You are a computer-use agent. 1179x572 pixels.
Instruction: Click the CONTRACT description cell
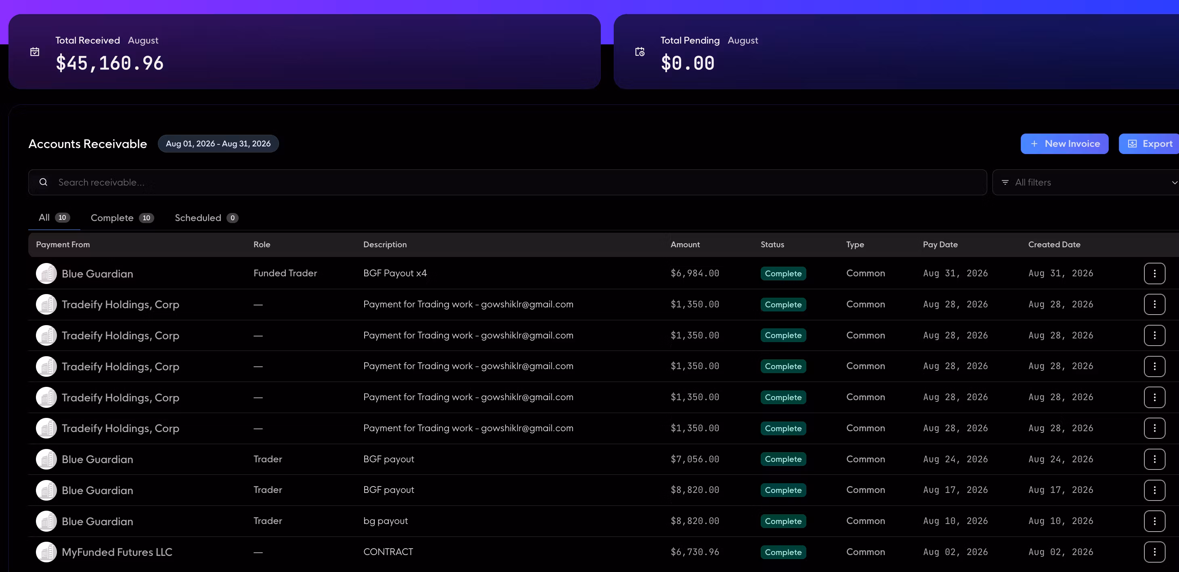(388, 552)
